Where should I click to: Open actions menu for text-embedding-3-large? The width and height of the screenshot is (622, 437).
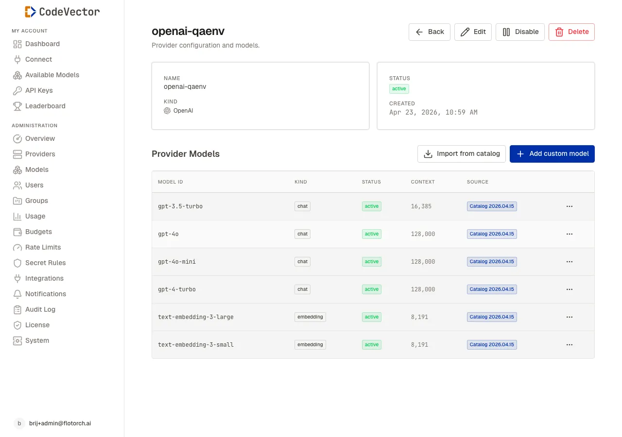pos(570,317)
